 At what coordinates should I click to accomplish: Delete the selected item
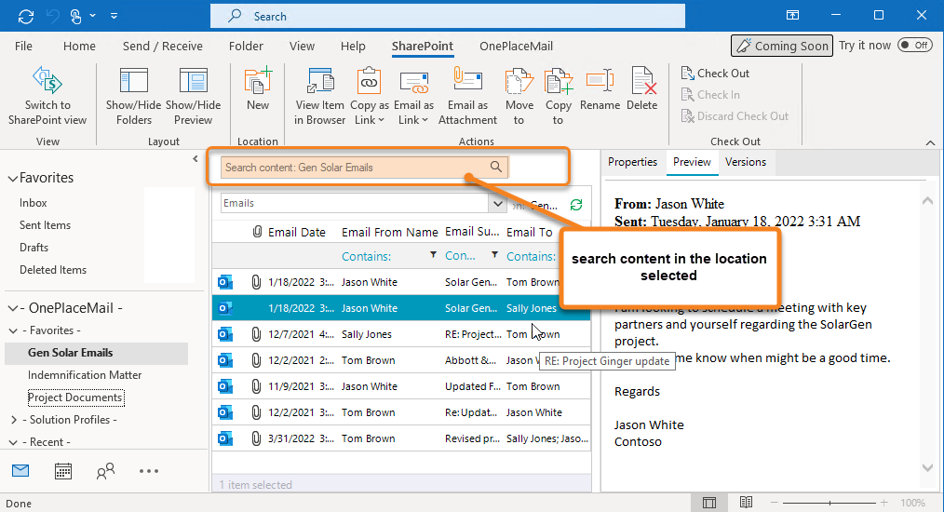coord(641,89)
